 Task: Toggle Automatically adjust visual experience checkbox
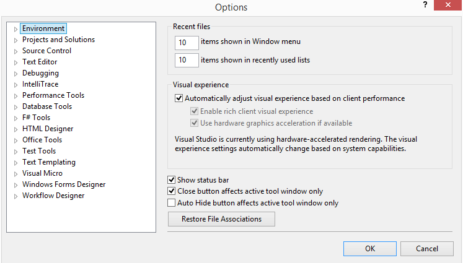(x=179, y=98)
